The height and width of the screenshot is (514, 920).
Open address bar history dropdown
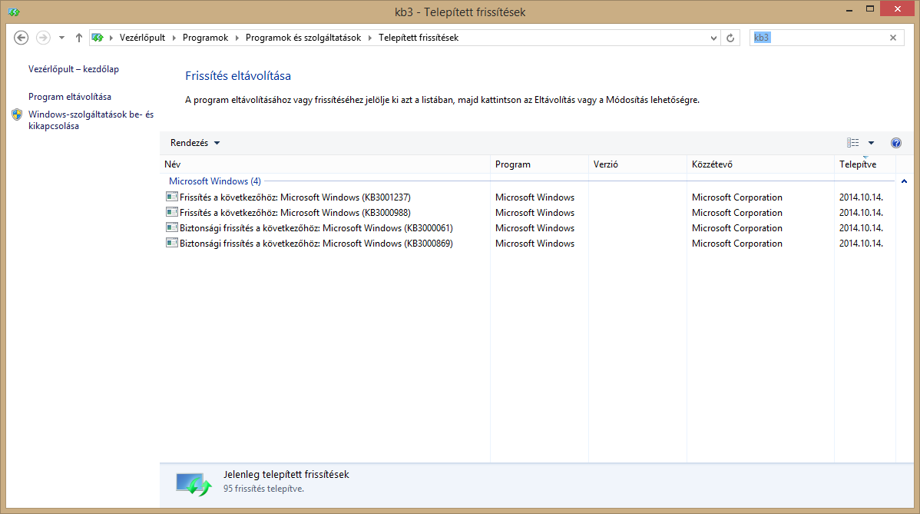coord(713,38)
